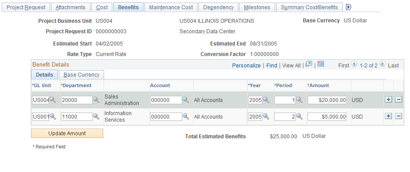Screen dimensions: 410x172
Task: Open Period lookup for period 1
Action: pyautogui.click(x=299, y=100)
